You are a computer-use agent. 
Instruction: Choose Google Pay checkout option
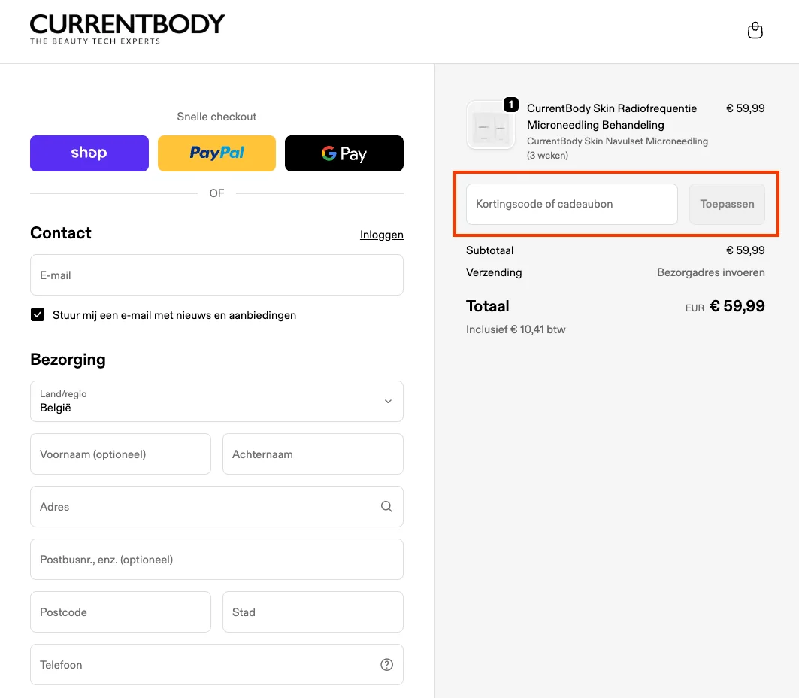344,153
